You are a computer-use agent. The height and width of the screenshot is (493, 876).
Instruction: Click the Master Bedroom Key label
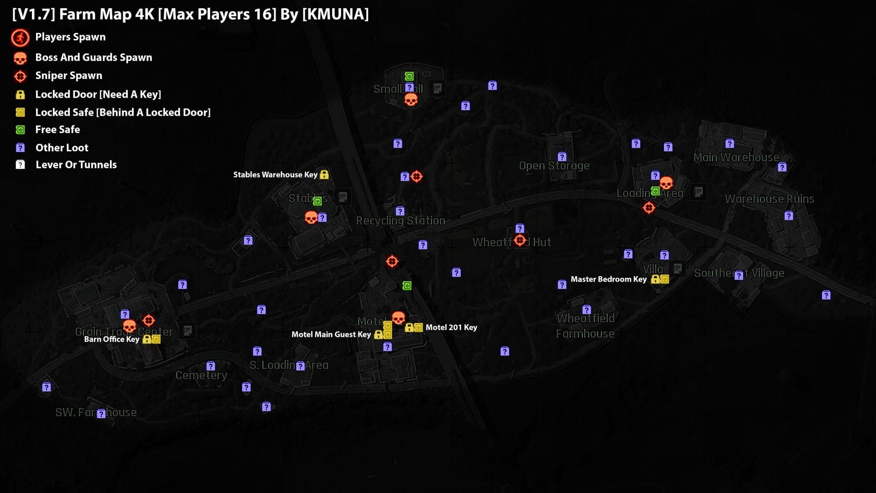point(609,279)
